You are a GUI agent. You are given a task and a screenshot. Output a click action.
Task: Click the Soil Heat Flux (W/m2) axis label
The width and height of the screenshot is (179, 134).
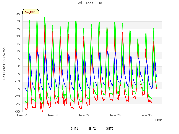point(4,63)
